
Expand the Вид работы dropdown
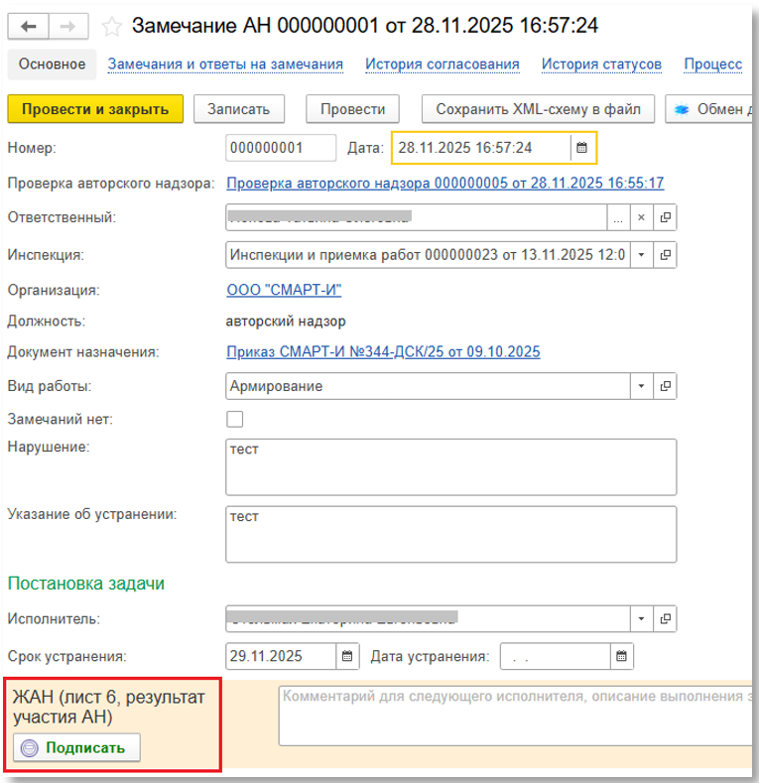pos(641,386)
